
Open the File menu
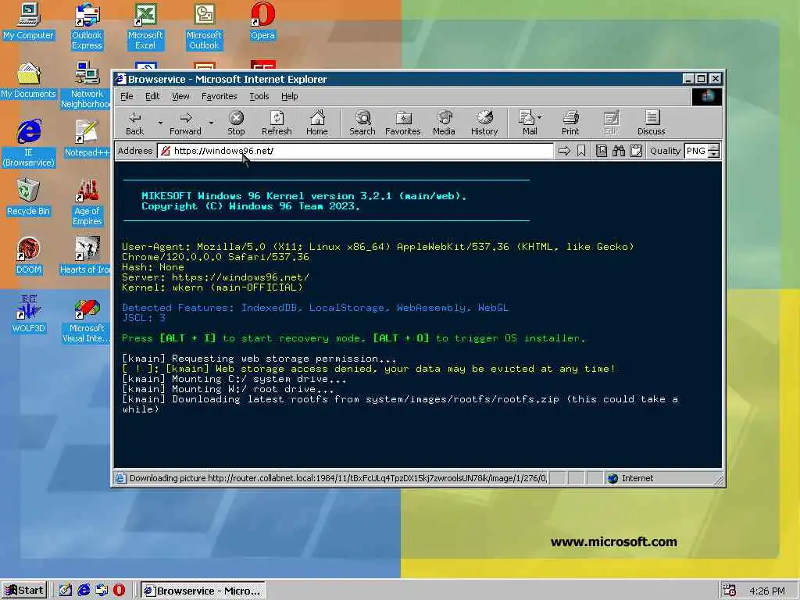(127, 96)
